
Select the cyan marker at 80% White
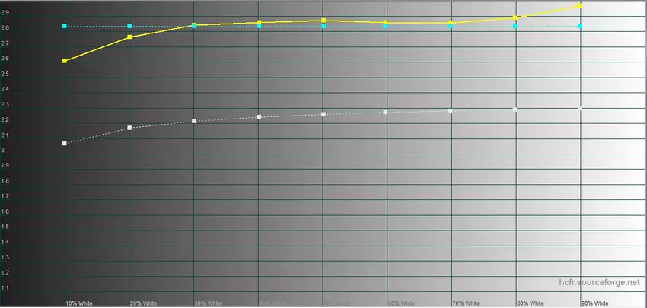click(515, 27)
